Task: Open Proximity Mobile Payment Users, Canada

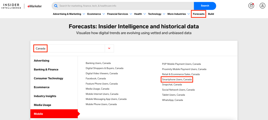Action: 184,69
